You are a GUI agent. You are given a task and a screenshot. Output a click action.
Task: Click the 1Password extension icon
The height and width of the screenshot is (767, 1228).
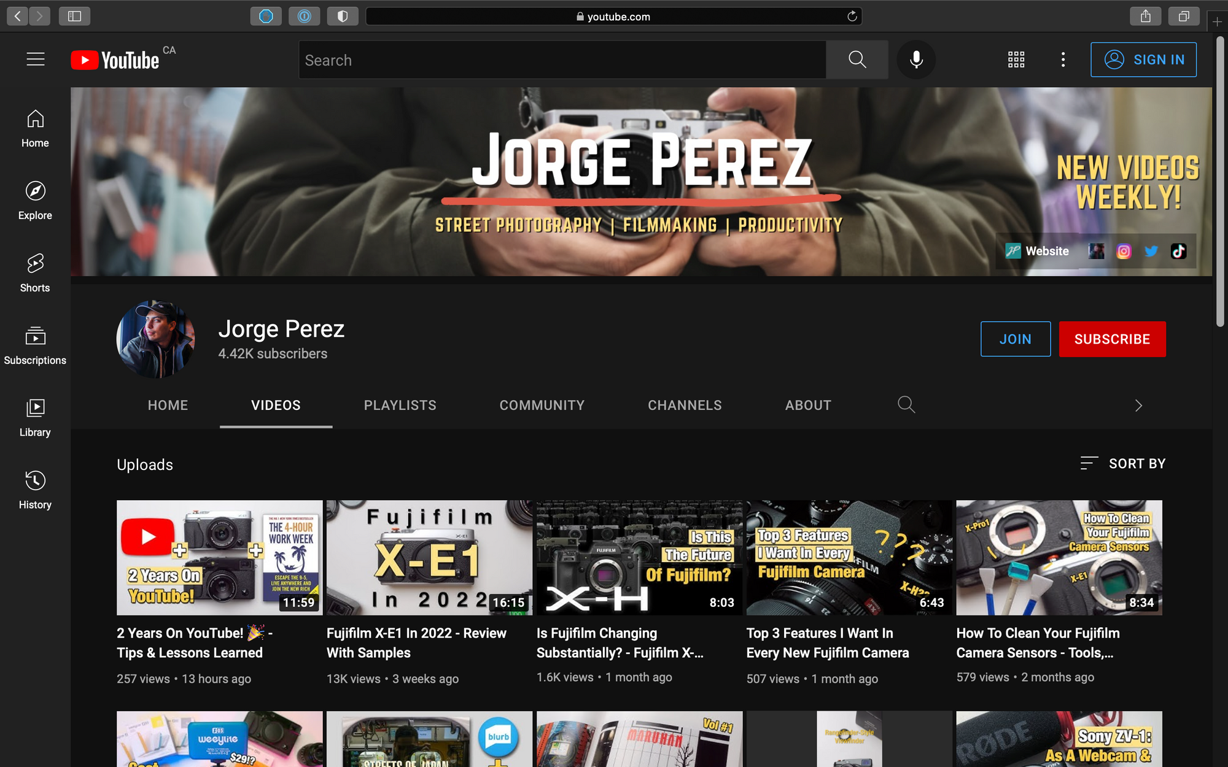pos(305,16)
